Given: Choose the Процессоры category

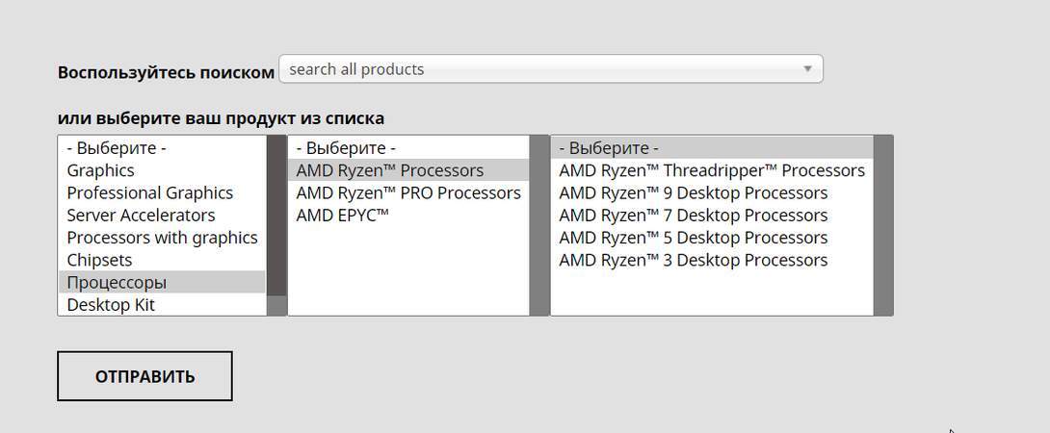Looking at the screenshot, I should pyautogui.click(x=117, y=283).
